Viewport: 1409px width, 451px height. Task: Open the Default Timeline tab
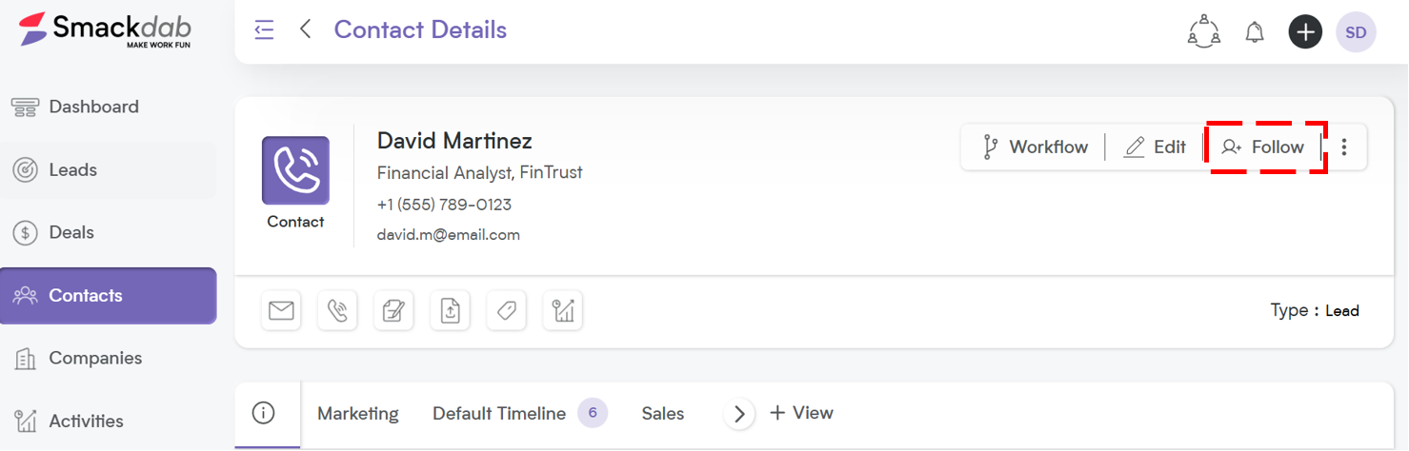click(x=499, y=413)
